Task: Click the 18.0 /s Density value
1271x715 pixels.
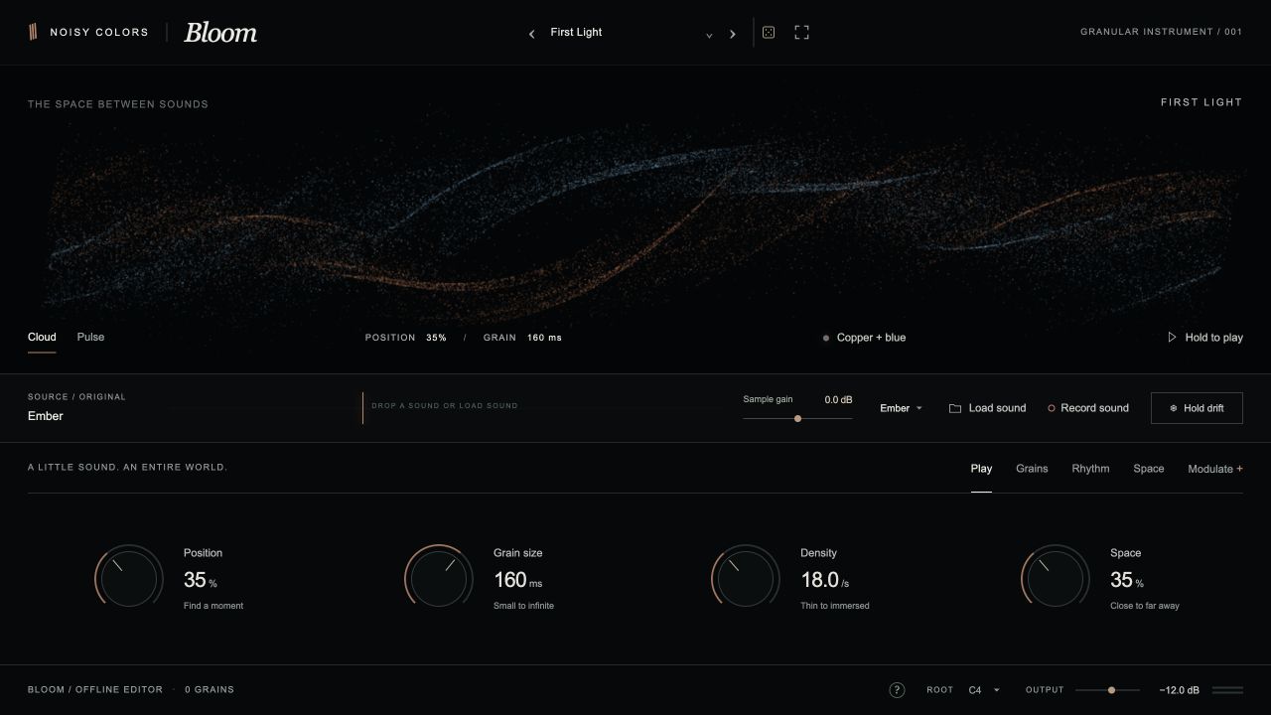Action: [x=825, y=580]
